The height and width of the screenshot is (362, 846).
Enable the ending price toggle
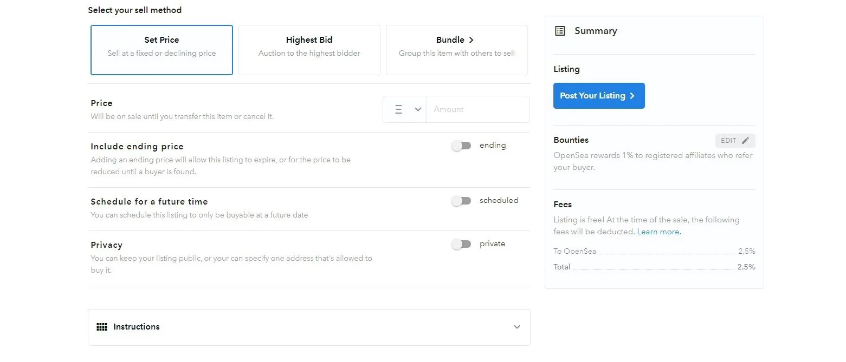(x=461, y=146)
